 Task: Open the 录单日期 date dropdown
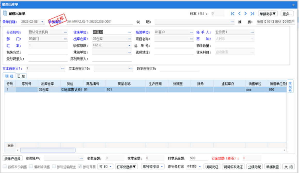[x=43, y=22]
